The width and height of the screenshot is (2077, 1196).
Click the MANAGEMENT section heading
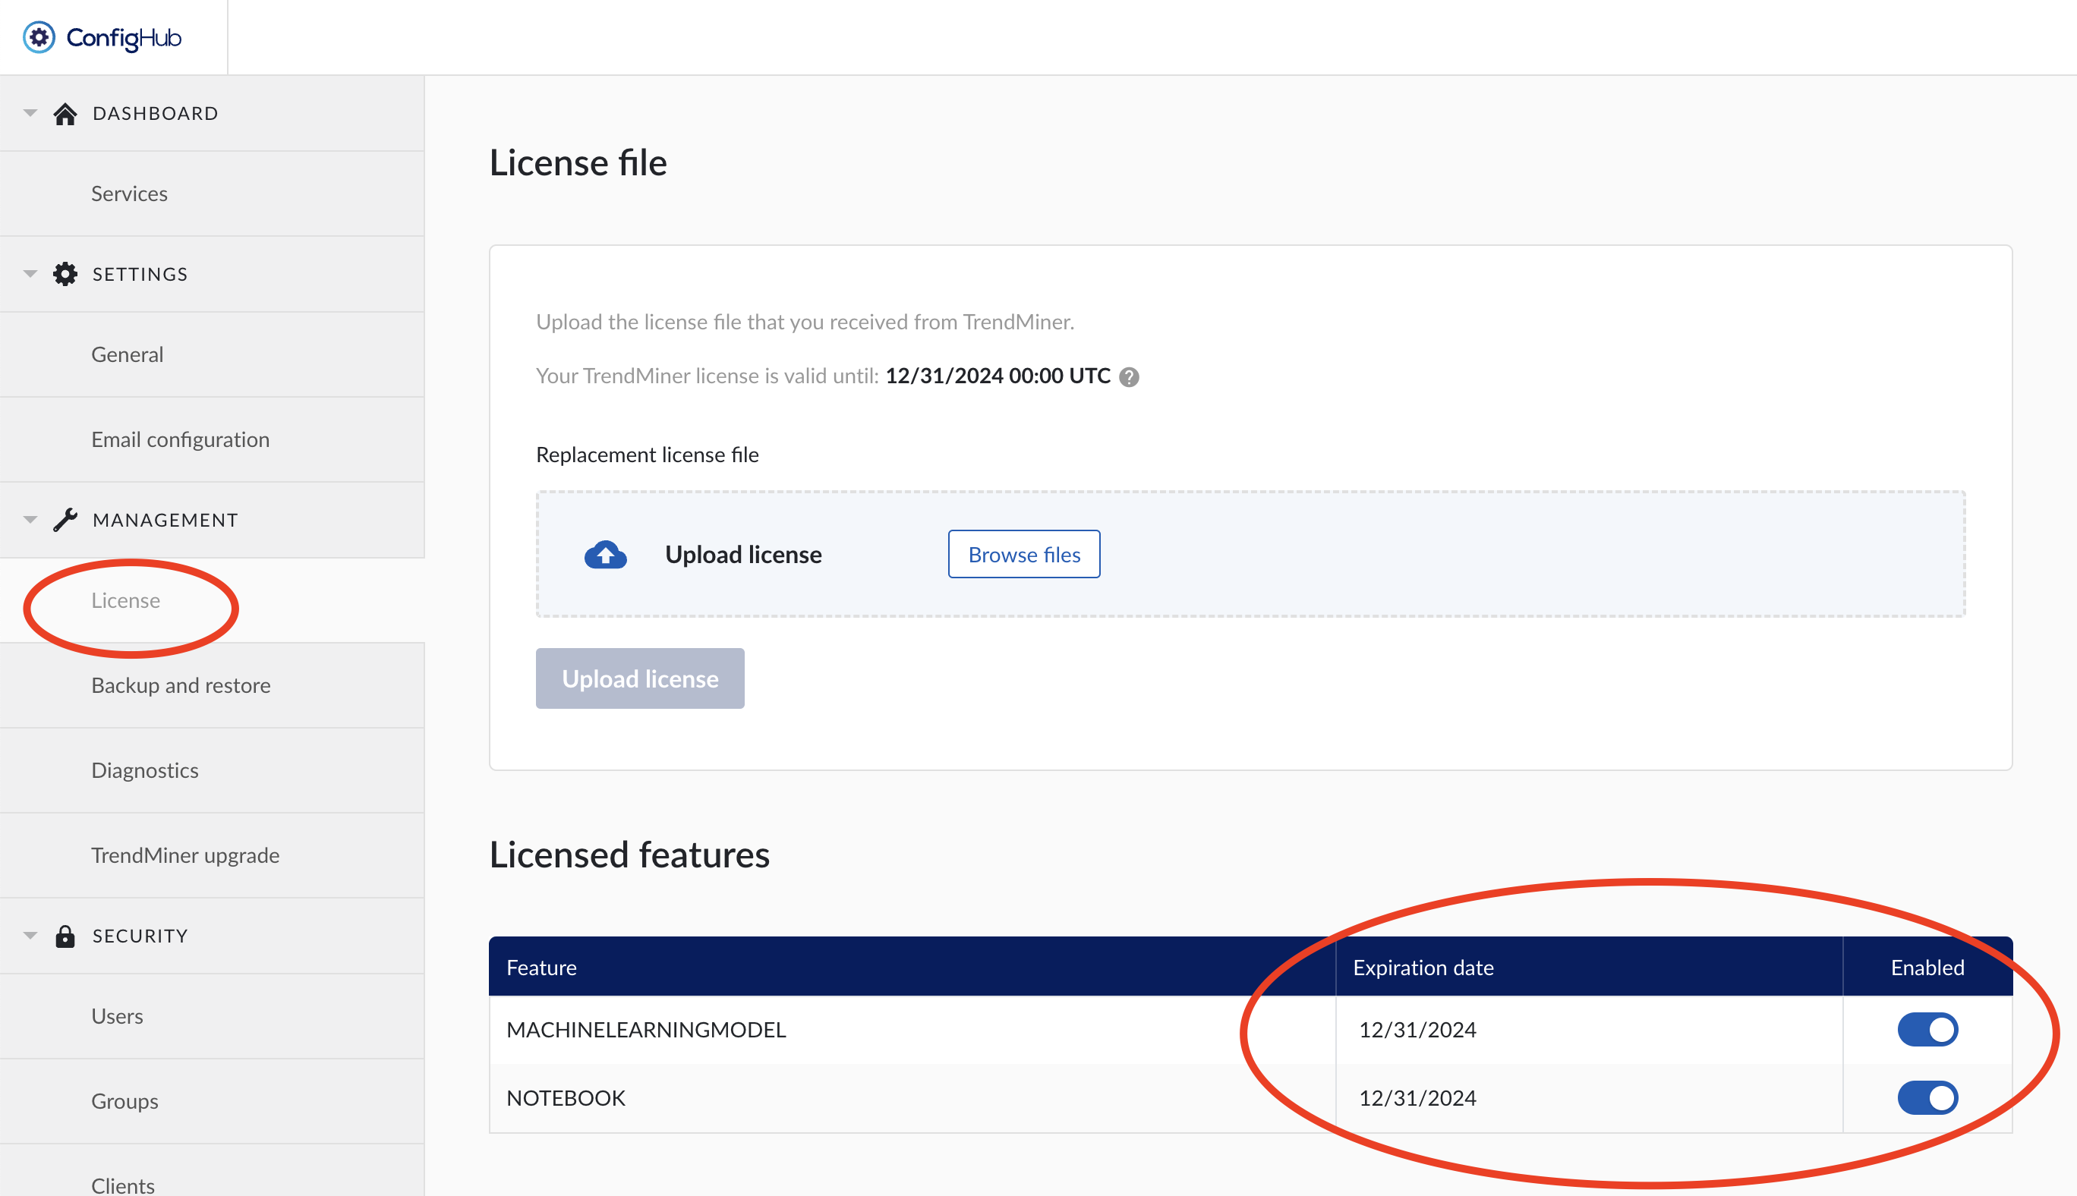coord(165,520)
